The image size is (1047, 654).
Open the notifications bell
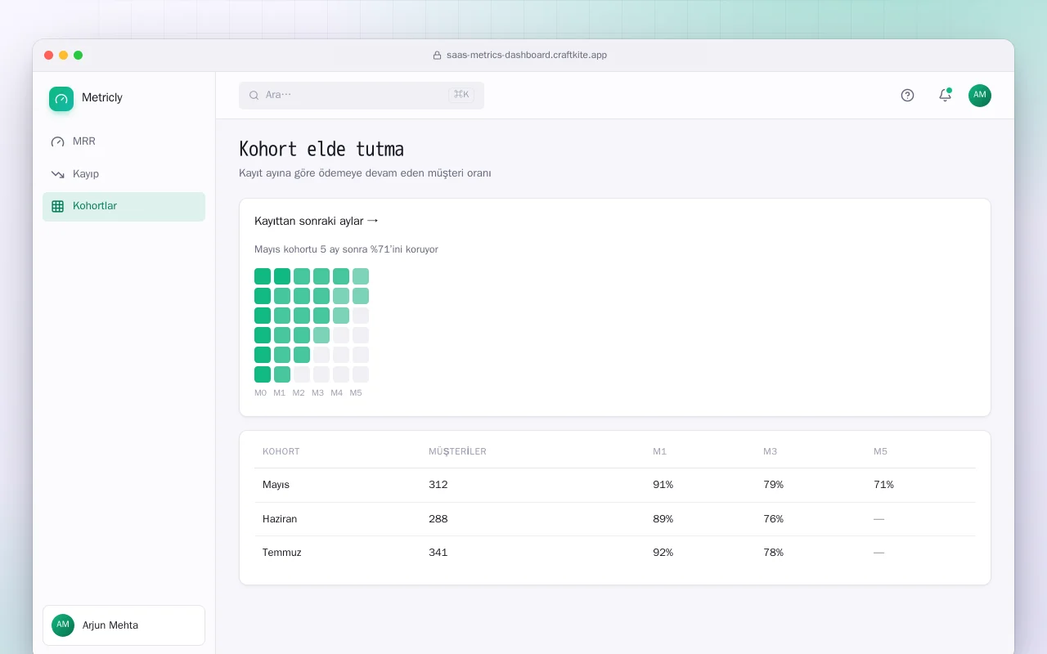[945, 95]
